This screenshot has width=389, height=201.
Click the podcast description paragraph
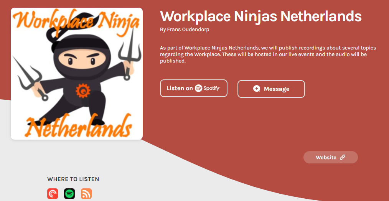[x=268, y=54]
